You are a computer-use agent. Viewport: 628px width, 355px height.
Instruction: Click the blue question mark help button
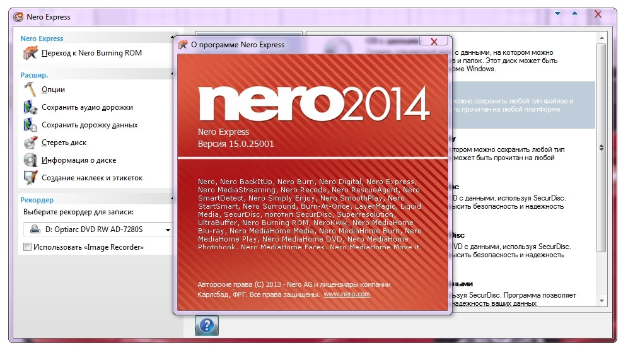(x=207, y=325)
